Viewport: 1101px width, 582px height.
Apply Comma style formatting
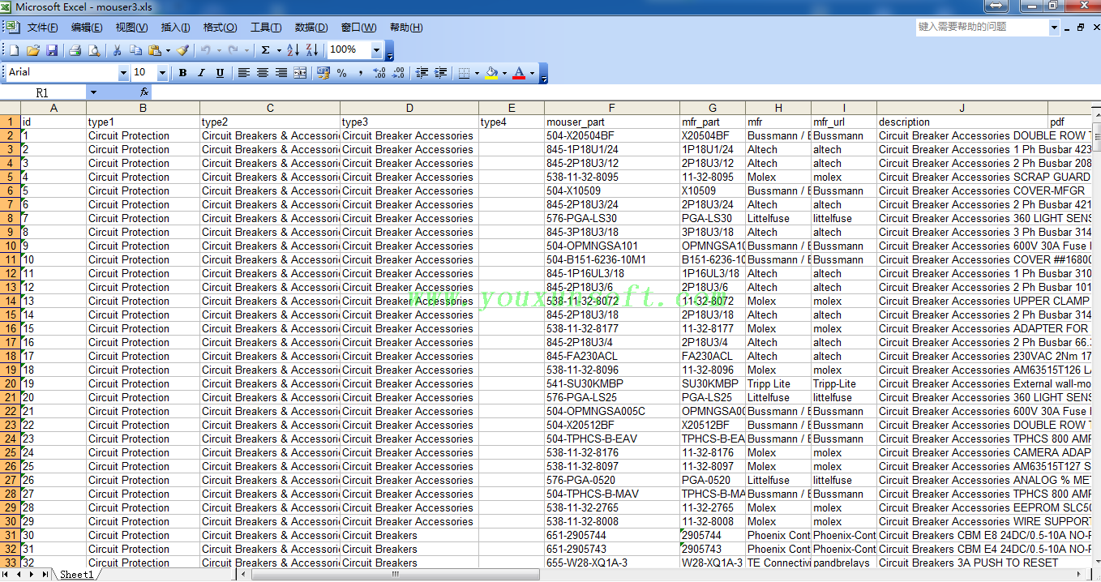[x=360, y=73]
